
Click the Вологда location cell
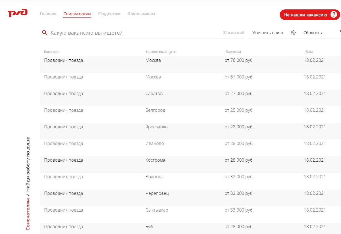pos(154,177)
